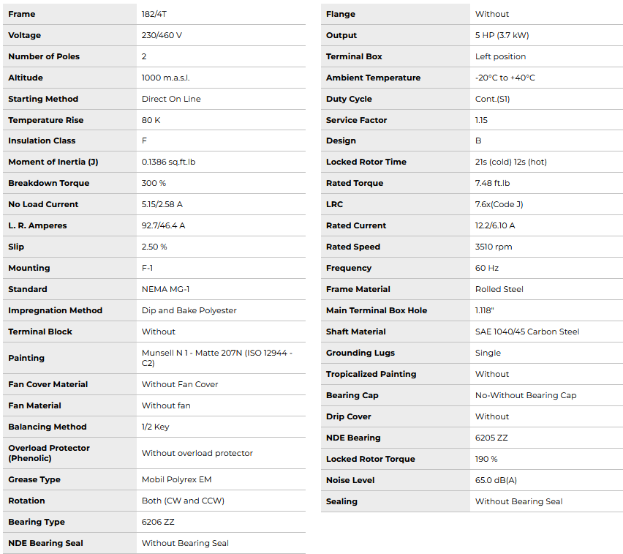Select the Locked Rotor Time value
This screenshot has height=554, width=623.
[x=510, y=162]
